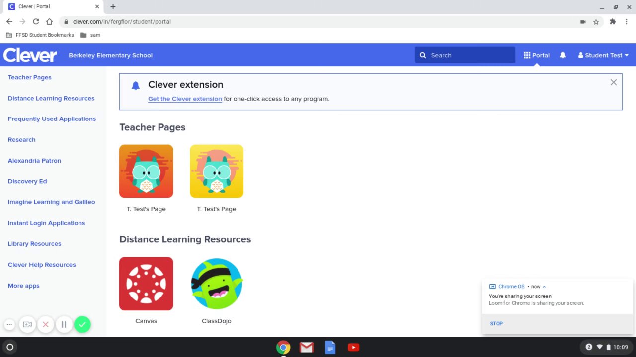Screen dimensions: 636x357
Task: Open Google Docs from the shelf
Action: [330, 347]
